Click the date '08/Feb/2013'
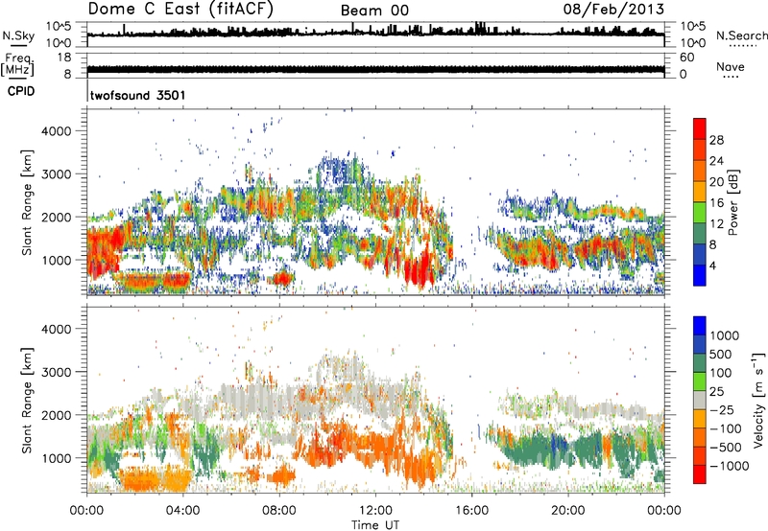 point(613,9)
